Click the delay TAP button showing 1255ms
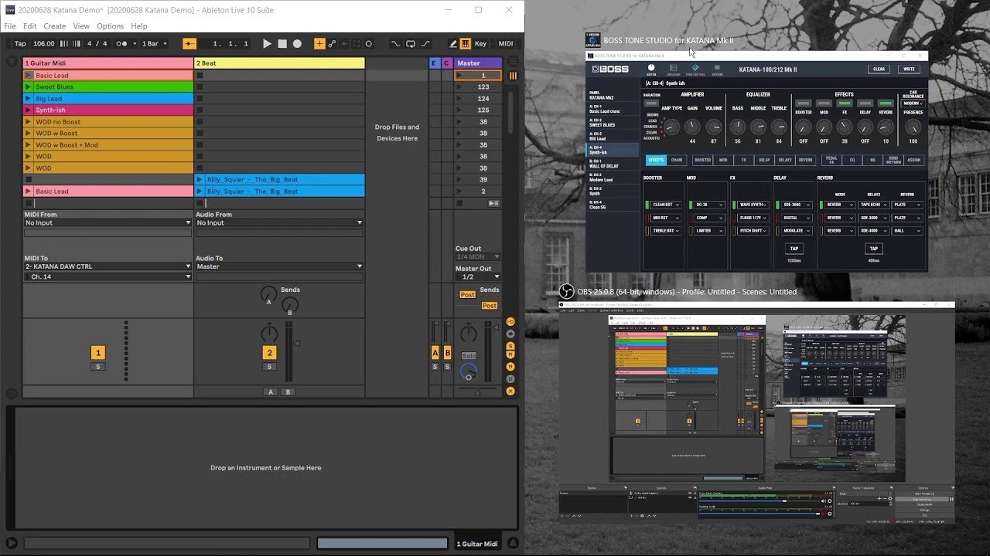This screenshot has width=990, height=556. (x=794, y=249)
